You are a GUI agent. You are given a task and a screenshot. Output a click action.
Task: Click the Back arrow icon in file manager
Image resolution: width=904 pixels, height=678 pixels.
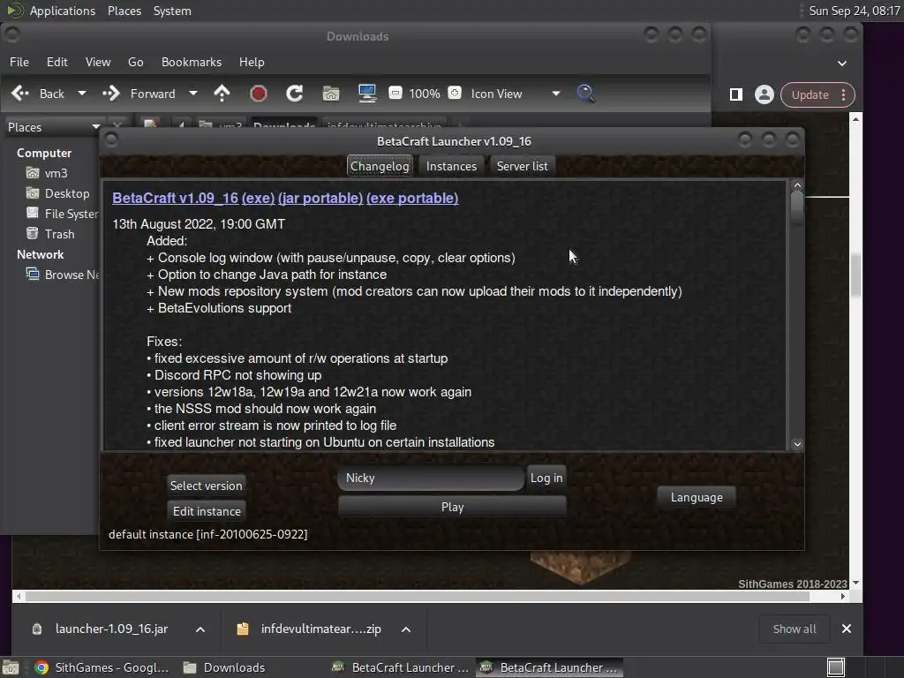(20, 94)
